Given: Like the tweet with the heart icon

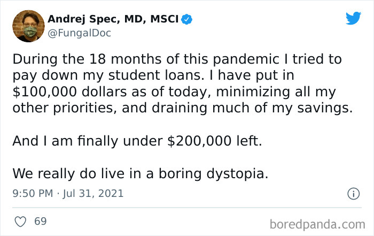Looking at the screenshot, I should (21, 220).
